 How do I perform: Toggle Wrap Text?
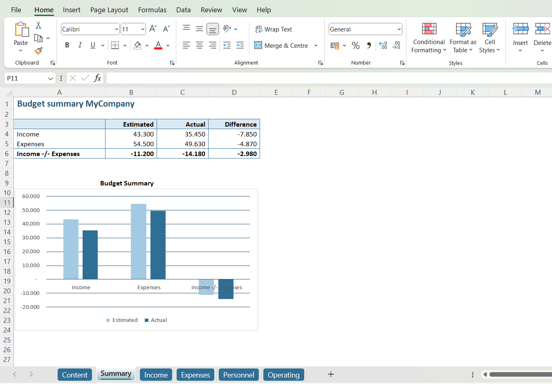click(274, 29)
